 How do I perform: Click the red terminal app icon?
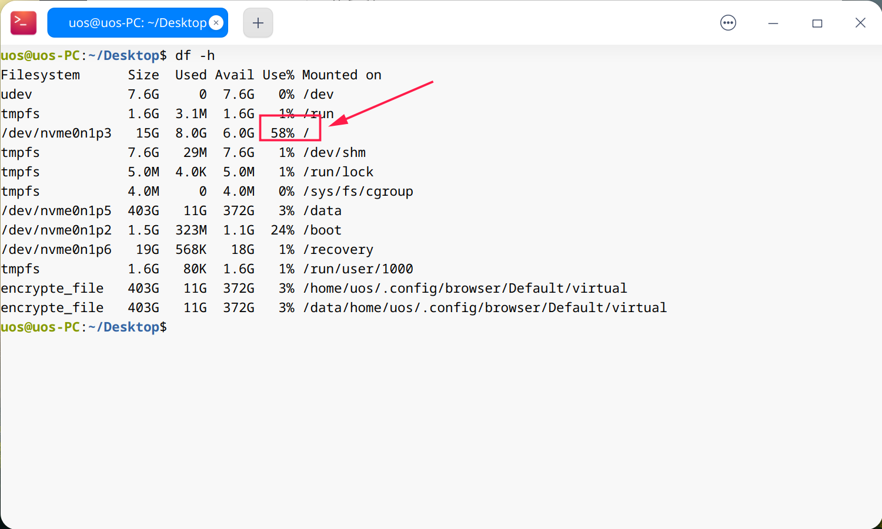point(24,23)
